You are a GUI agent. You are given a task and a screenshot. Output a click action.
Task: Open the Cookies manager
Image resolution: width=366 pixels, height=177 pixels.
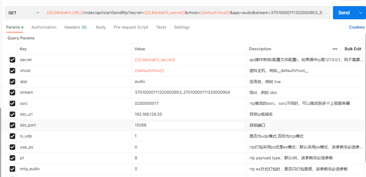coord(357,27)
